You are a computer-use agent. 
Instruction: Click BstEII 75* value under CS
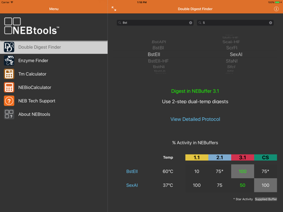coord(266,171)
